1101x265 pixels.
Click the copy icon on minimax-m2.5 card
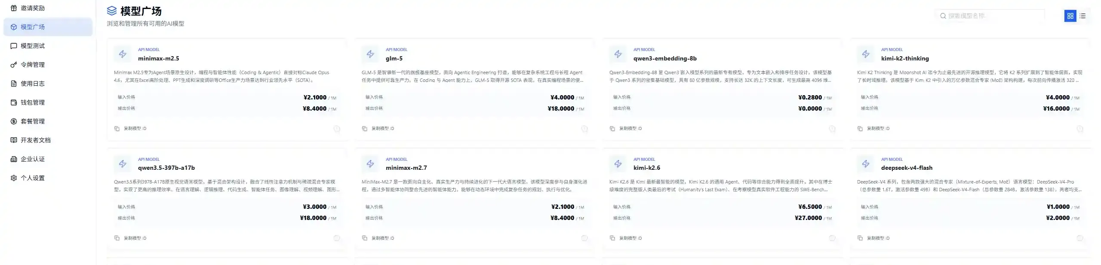click(117, 129)
